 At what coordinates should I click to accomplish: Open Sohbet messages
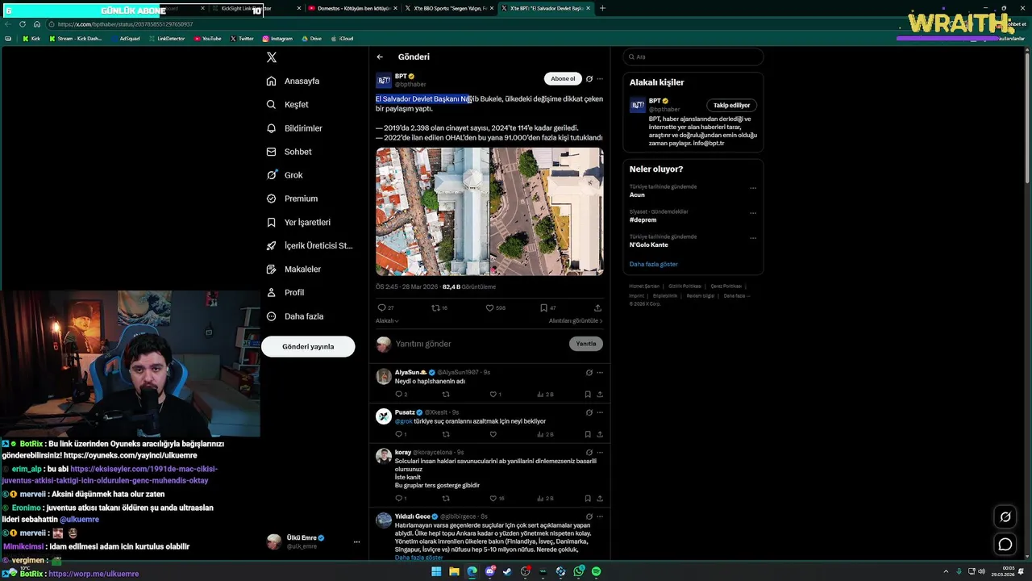click(x=289, y=152)
